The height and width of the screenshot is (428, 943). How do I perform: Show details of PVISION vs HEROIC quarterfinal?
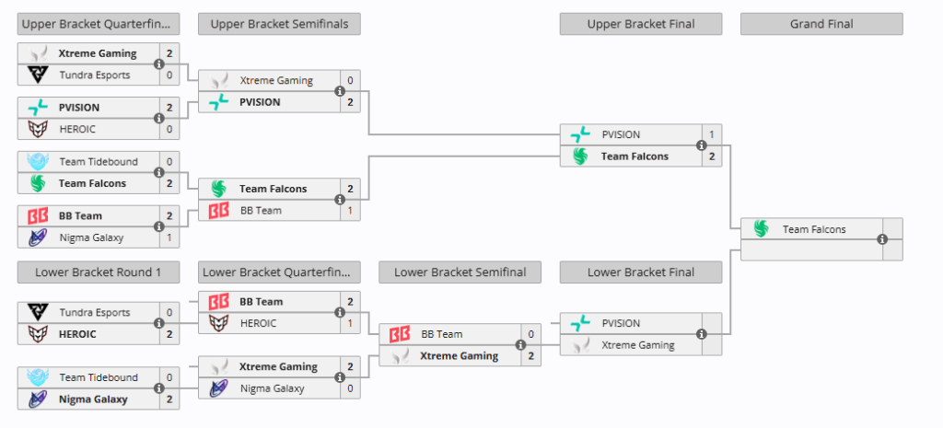(x=158, y=119)
